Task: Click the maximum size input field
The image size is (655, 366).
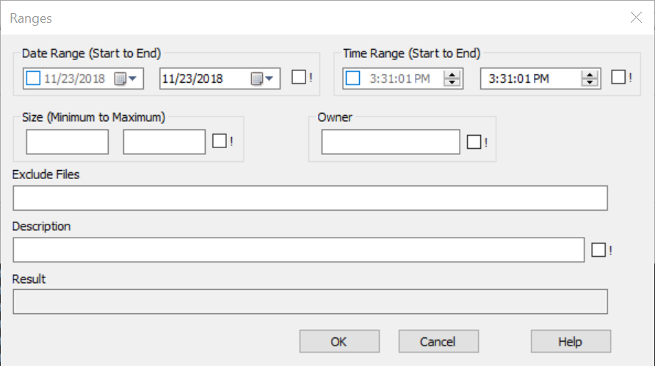Action: pos(164,142)
